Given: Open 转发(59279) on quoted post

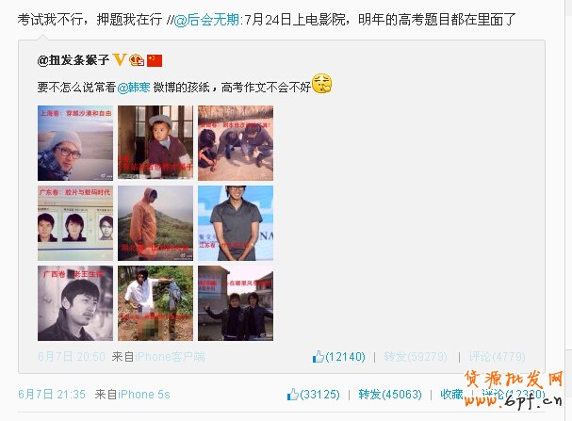Looking at the screenshot, I should pos(416,356).
